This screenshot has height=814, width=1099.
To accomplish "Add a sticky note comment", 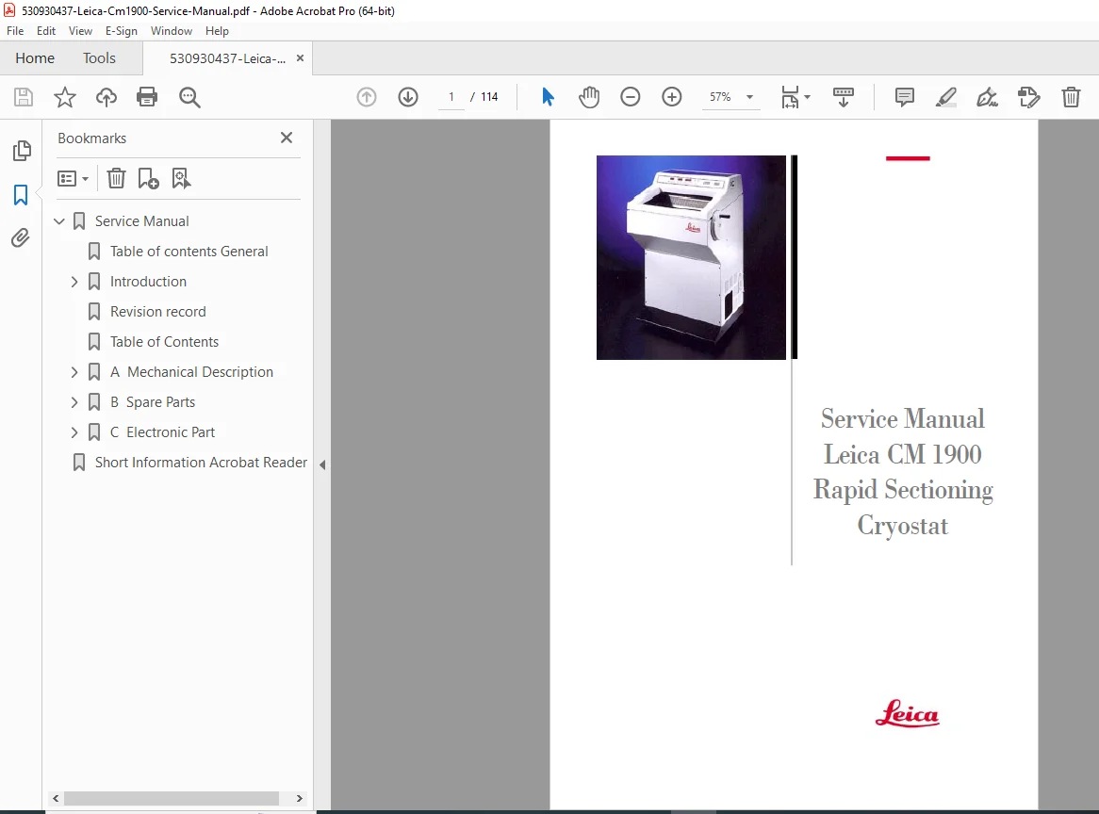I will point(904,97).
